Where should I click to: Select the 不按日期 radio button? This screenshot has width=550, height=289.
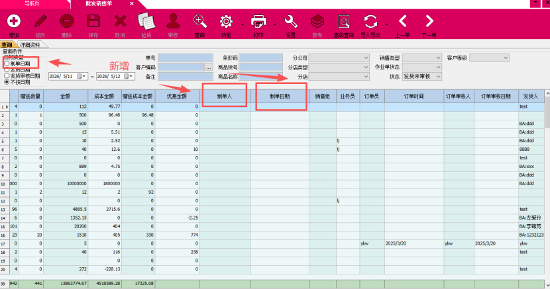(x=7, y=82)
